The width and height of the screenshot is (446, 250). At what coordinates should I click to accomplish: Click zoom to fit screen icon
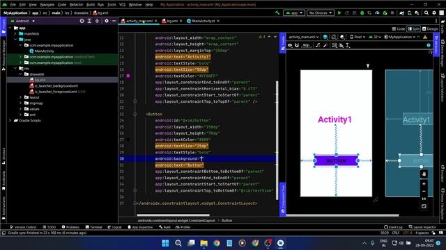pos(424,206)
